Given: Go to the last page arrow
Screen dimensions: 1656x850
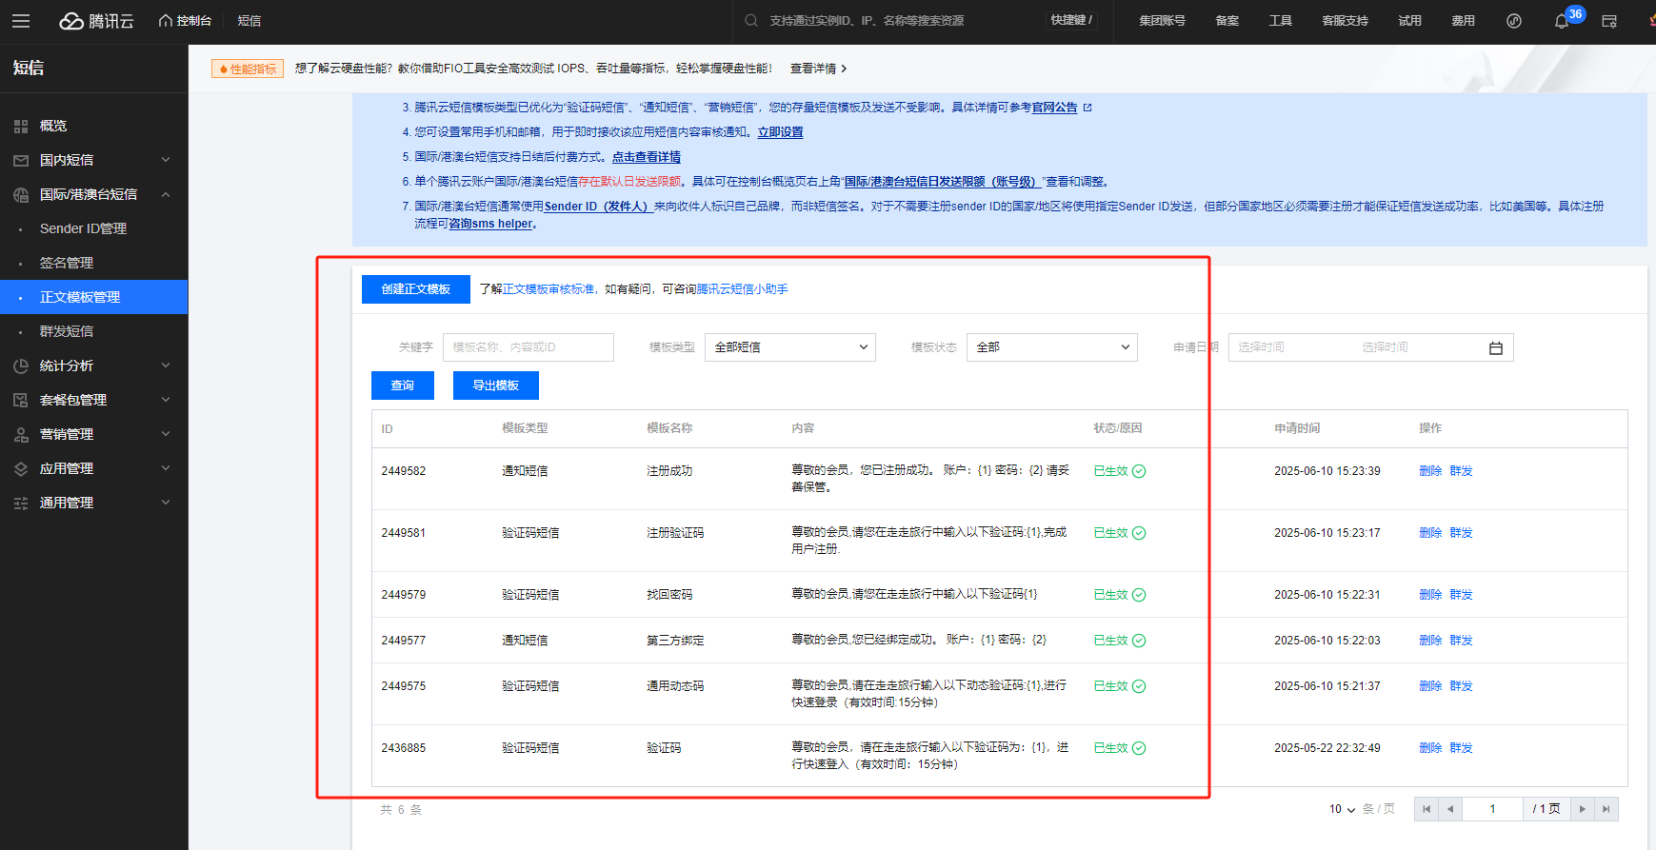Looking at the screenshot, I should pyautogui.click(x=1606, y=809).
